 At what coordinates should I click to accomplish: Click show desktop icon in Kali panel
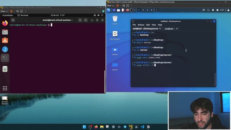point(114,10)
